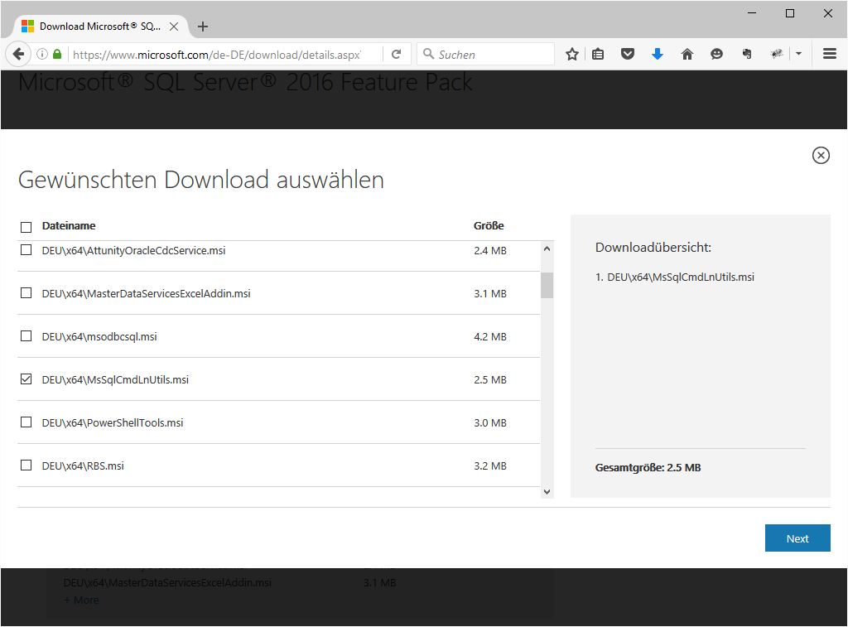This screenshot has width=848, height=627.
Task: Click the Größe column header
Action: point(489,225)
